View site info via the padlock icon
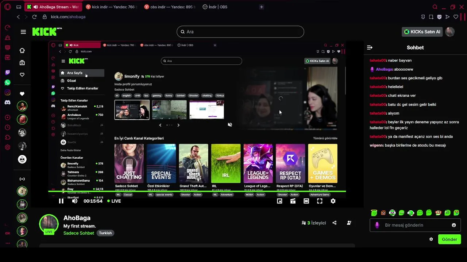 [x=45, y=17]
